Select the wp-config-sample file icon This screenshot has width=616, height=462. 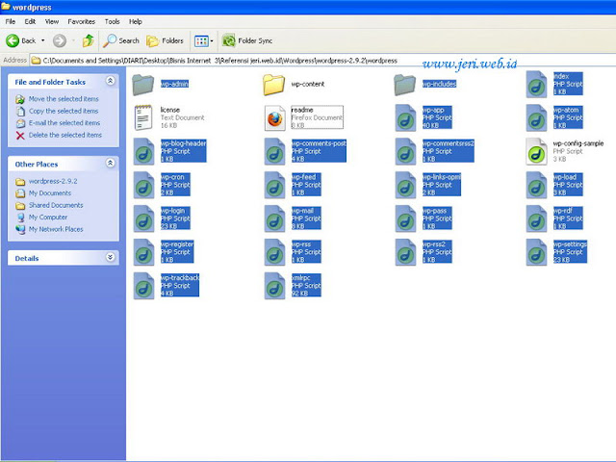pyautogui.click(x=536, y=152)
